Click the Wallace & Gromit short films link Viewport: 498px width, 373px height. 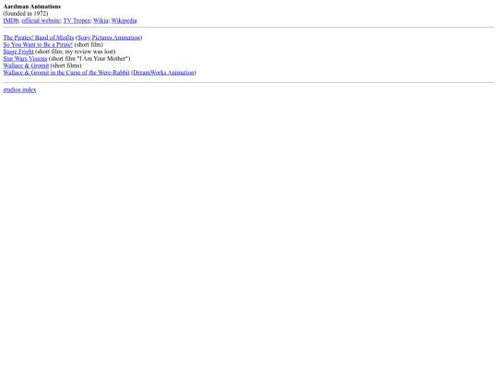pos(26,65)
